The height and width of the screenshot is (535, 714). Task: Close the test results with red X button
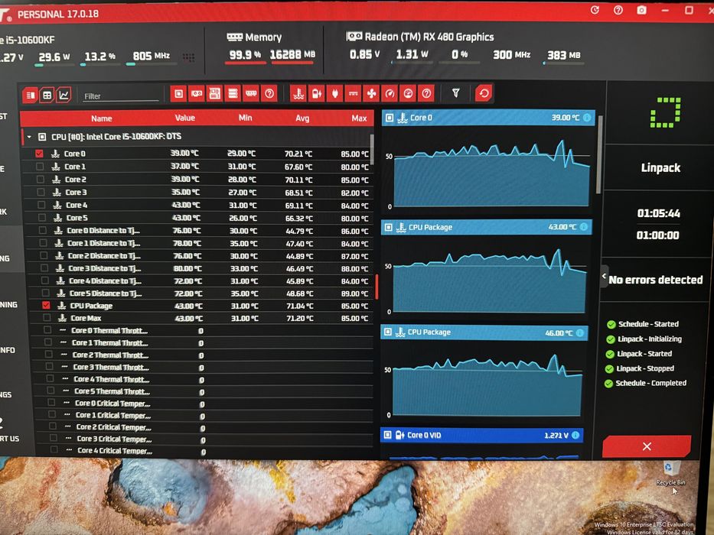tap(647, 446)
